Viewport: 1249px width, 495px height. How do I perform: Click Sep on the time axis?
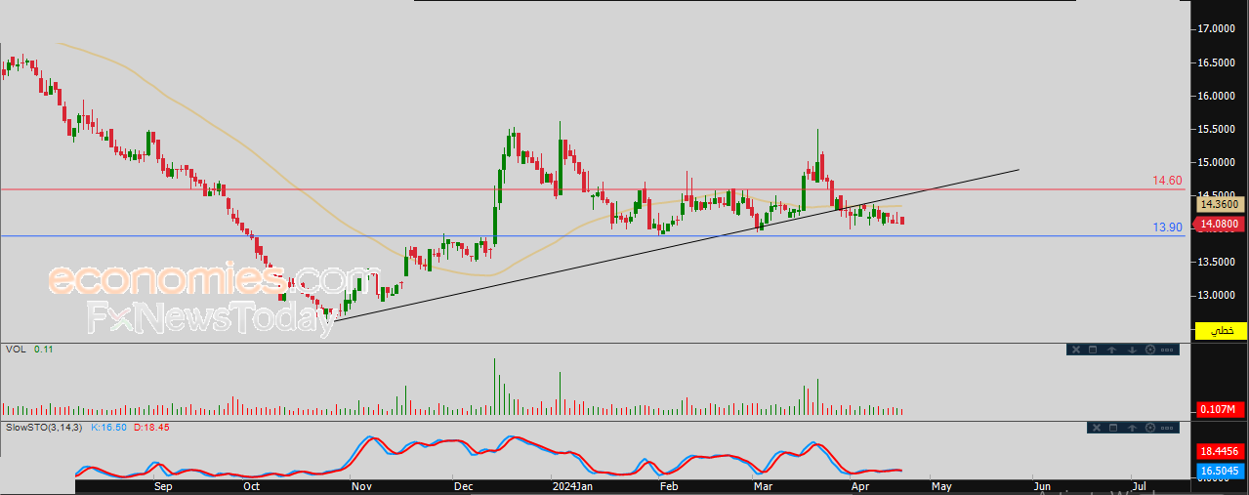click(163, 485)
